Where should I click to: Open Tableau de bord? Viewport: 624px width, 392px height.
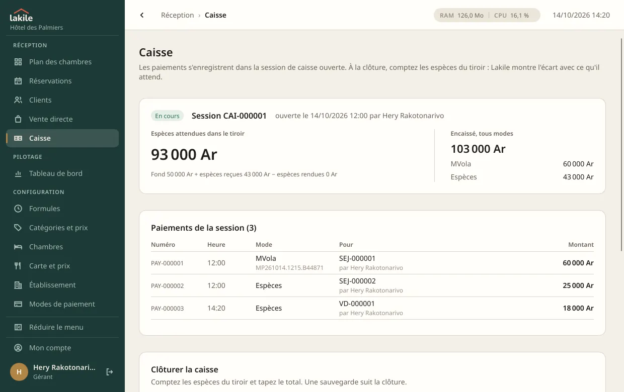(62, 173)
